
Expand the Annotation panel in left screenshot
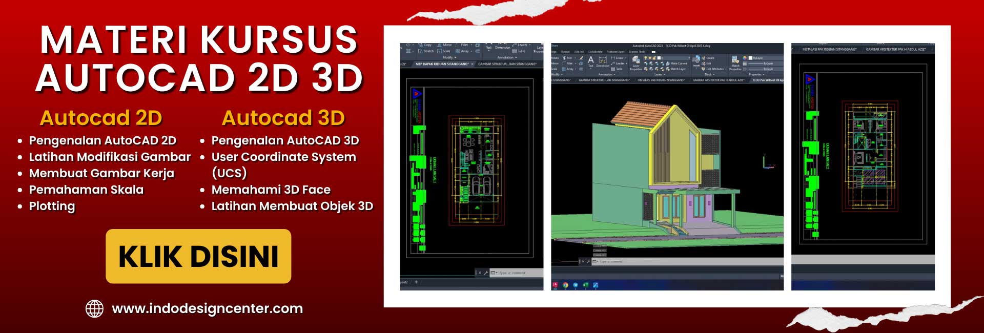click(x=507, y=57)
